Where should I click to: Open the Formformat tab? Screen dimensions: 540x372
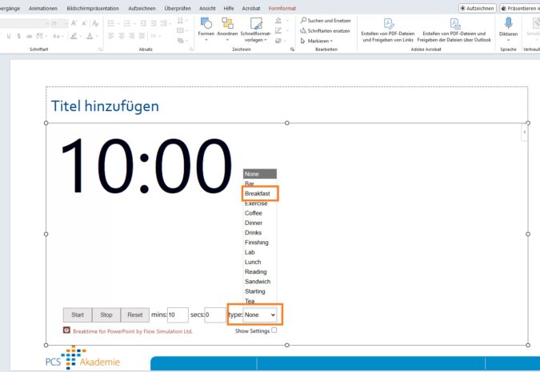click(x=282, y=8)
